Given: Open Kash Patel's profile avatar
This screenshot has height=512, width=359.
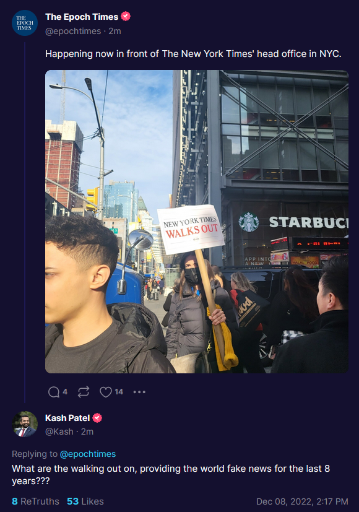Looking at the screenshot, I should pyautogui.click(x=25, y=424).
